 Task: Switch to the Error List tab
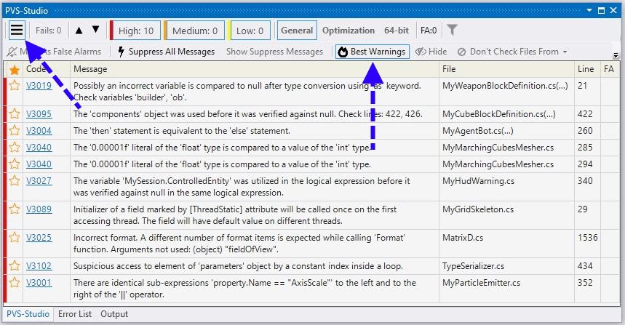[x=75, y=314]
